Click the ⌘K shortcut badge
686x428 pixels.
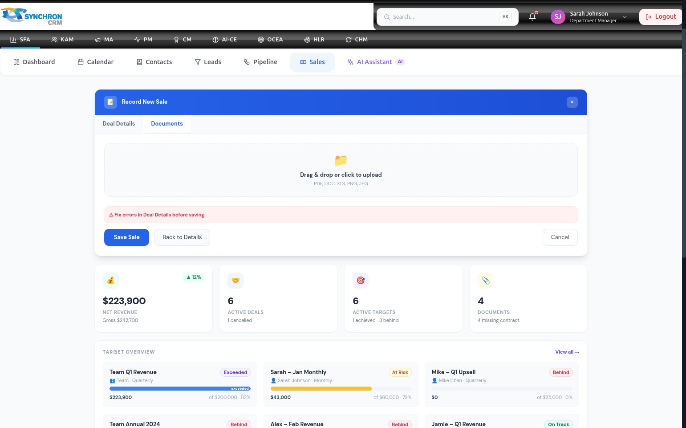[505, 17]
